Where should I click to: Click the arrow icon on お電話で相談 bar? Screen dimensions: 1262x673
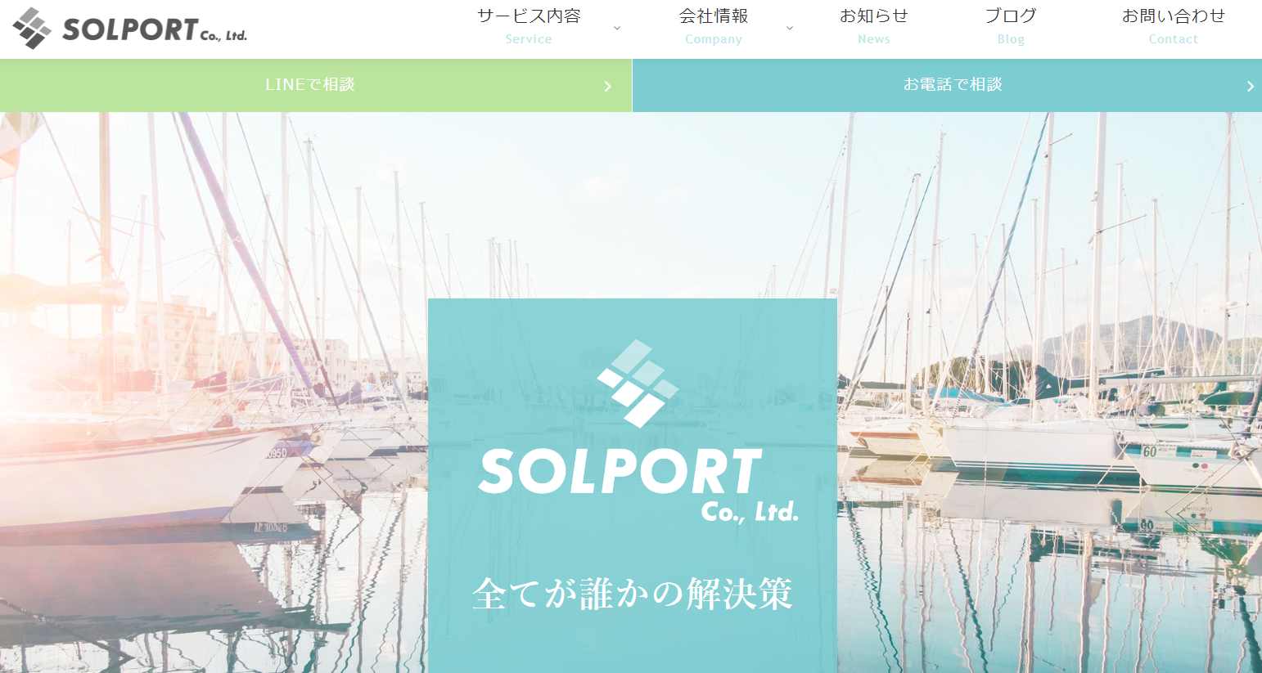(1250, 86)
